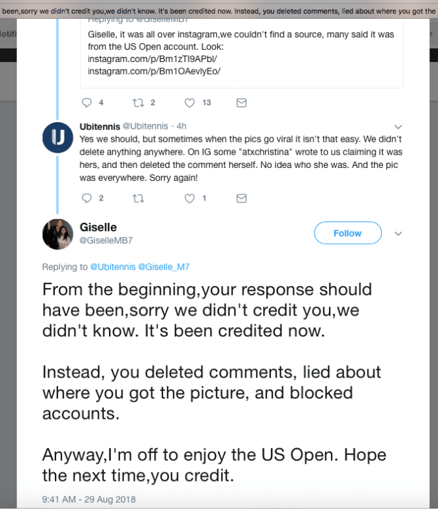This screenshot has width=438, height=509.
Task: Share Ubitennis's tweet via message icon
Action: 241,198
